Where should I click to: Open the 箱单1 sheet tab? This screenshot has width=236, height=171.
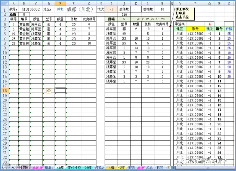[49, 167]
